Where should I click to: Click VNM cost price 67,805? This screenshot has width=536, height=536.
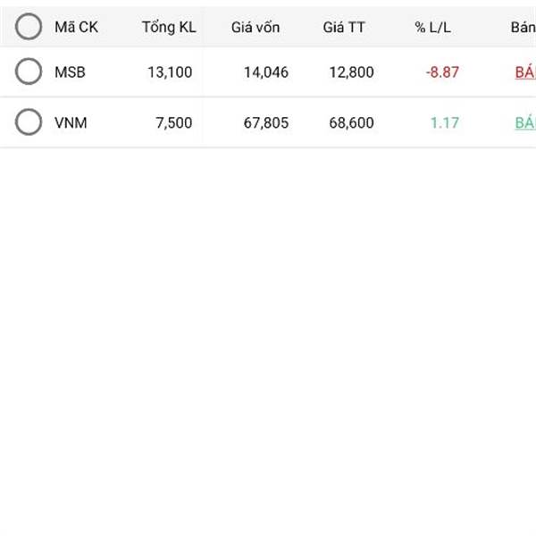click(266, 123)
